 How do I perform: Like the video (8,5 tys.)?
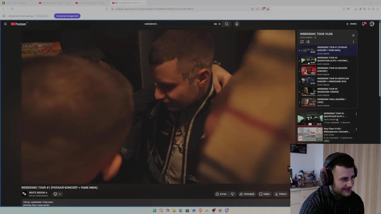221,194
